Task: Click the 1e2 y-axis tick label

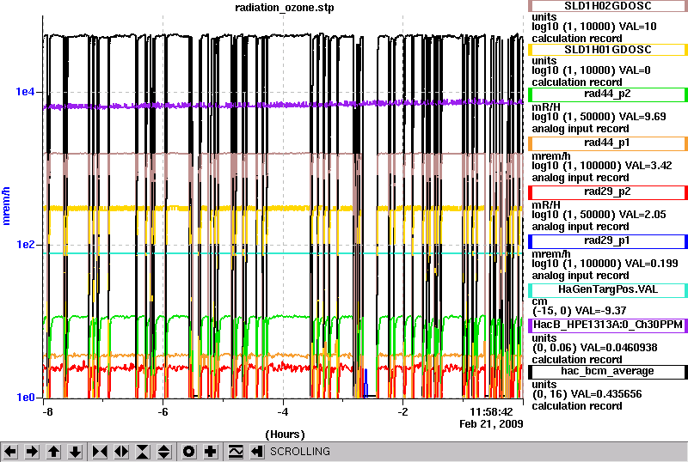Action: [x=25, y=245]
